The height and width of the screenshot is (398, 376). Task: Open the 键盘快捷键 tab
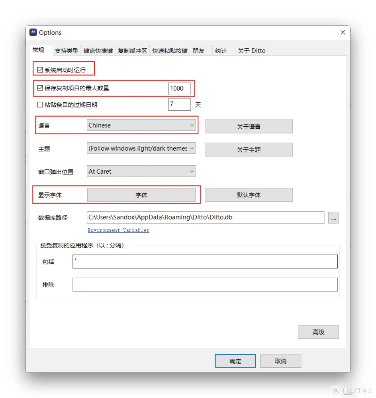click(98, 51)
